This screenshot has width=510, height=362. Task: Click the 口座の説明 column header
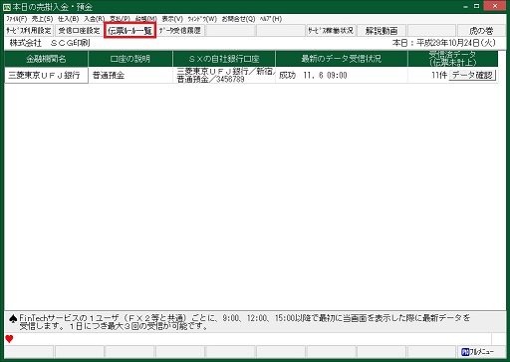point(130,59)
